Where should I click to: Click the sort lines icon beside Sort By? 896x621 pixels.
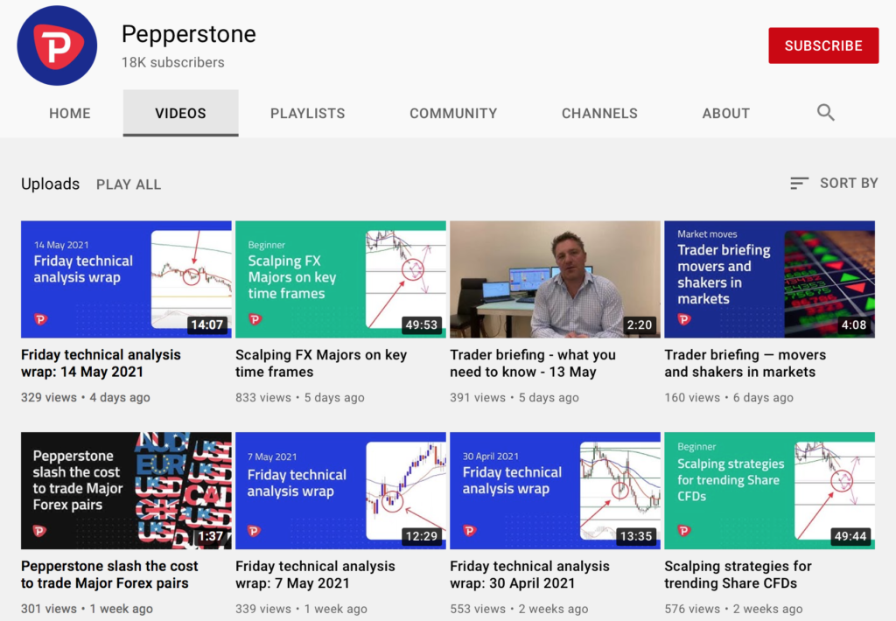(x=799, y=184)
